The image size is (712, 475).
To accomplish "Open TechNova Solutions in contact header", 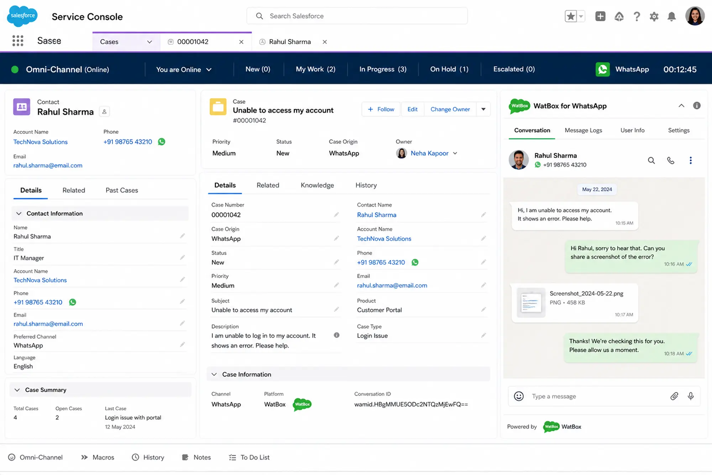I will click(41, 142).
